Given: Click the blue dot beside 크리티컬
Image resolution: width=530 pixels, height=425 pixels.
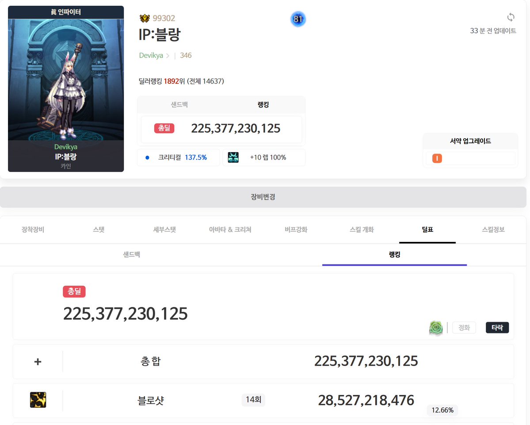Looking at the screenshot, I should [147, 157].
